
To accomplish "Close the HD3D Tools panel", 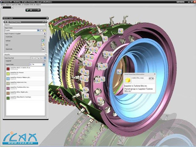I will [x=47, y=18].
